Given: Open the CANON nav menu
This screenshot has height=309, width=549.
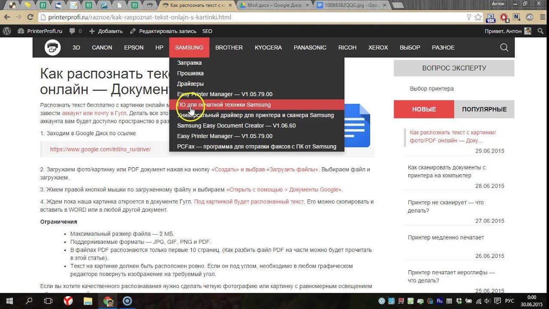Looking at the screenshot, I should (102, 48).
